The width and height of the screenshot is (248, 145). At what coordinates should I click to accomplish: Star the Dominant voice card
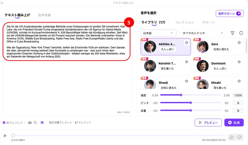239,62
